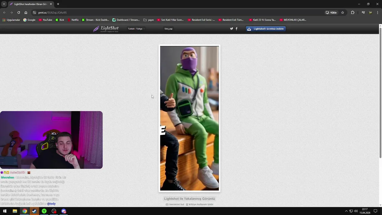
Task: Click the LightShot logo
Action: coord(106,29)
